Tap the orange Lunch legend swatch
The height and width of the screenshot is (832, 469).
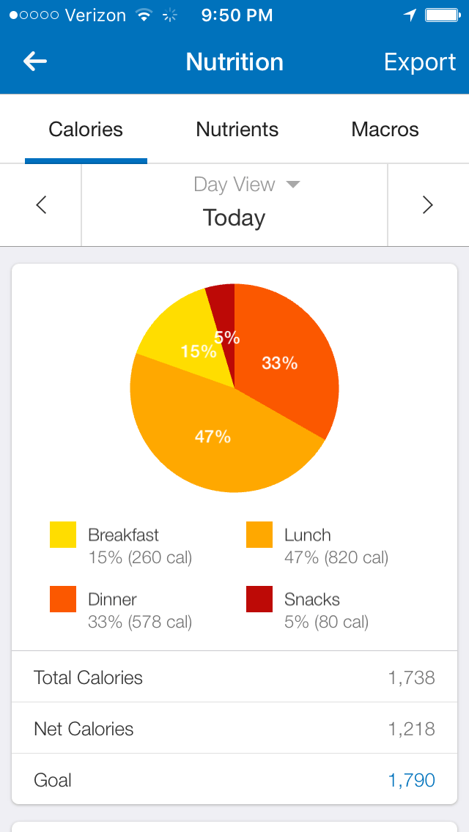259,535
